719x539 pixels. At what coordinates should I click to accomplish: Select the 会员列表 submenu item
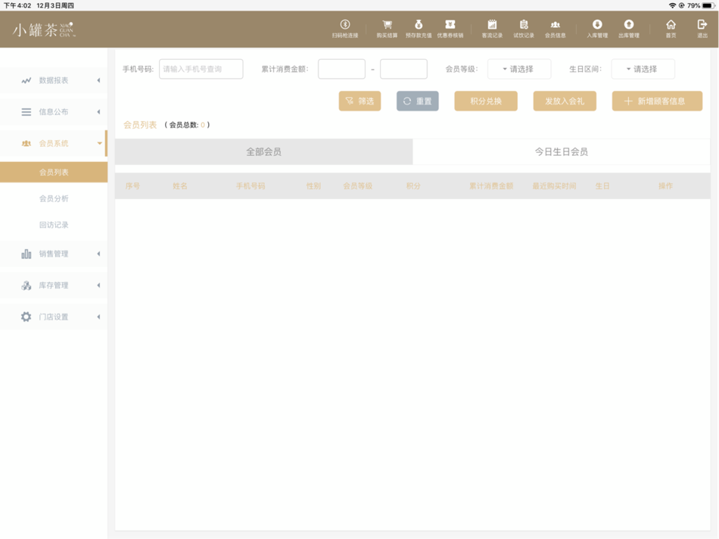[x=54, y=172]
